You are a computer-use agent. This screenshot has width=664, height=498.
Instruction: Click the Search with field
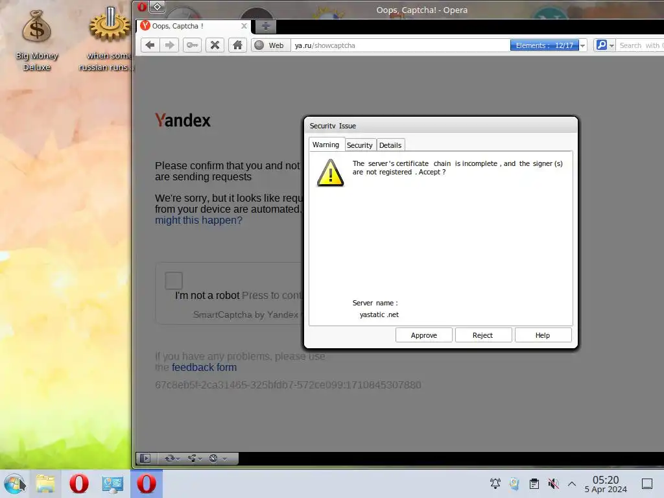[640, 45]
